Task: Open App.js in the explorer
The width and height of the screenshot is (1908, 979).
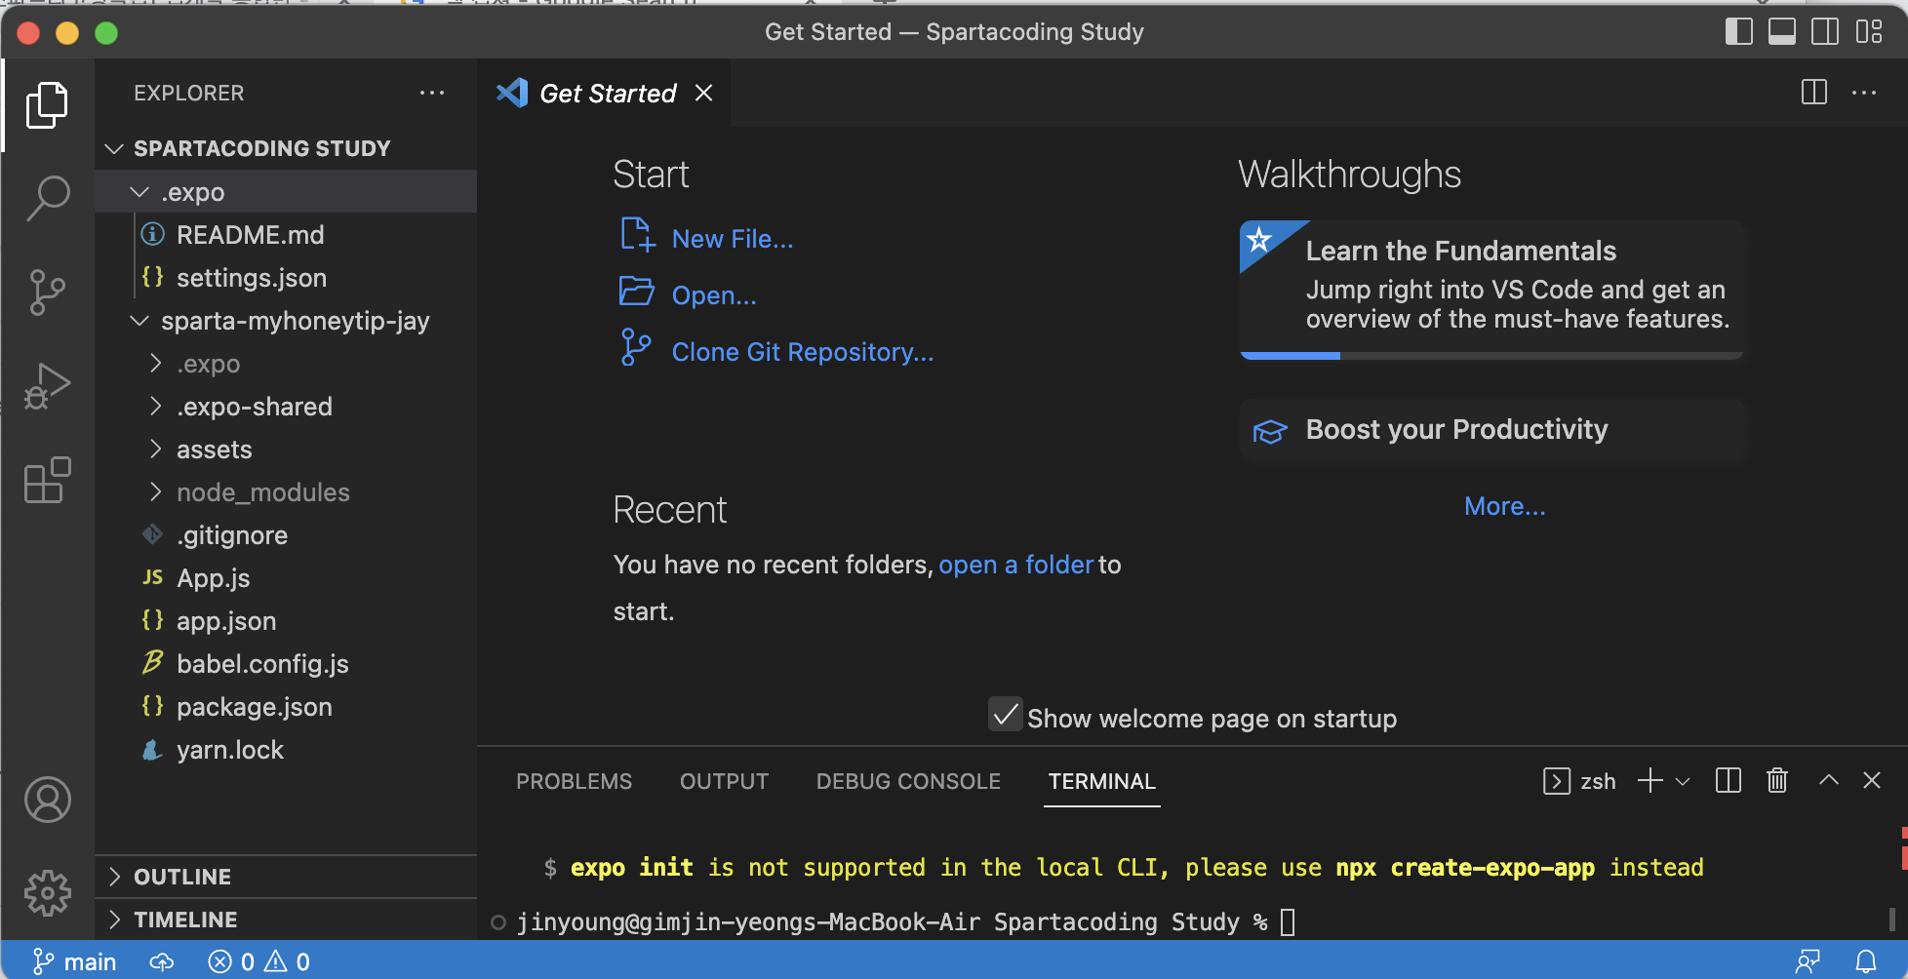Action: [286, 578]
